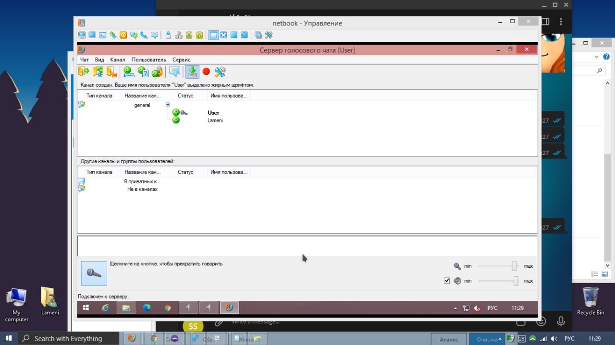The width and height of the screenshot is (615, 345).
Task: Click the microphone icon in the messenger window
Action: point(560,321)
